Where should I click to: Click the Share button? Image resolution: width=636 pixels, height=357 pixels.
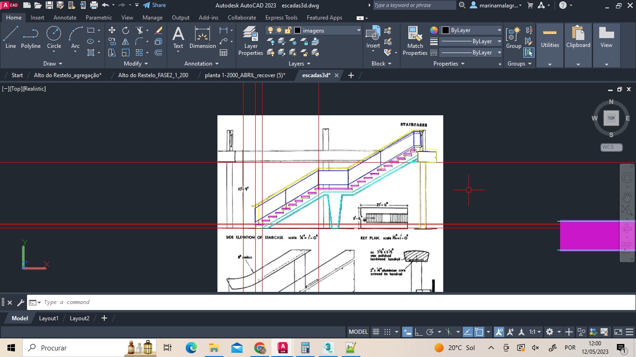[154, 5]
